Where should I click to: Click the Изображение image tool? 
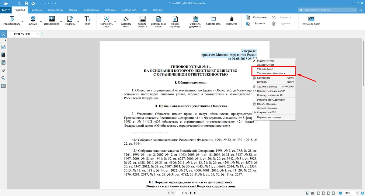coord(51,21)
